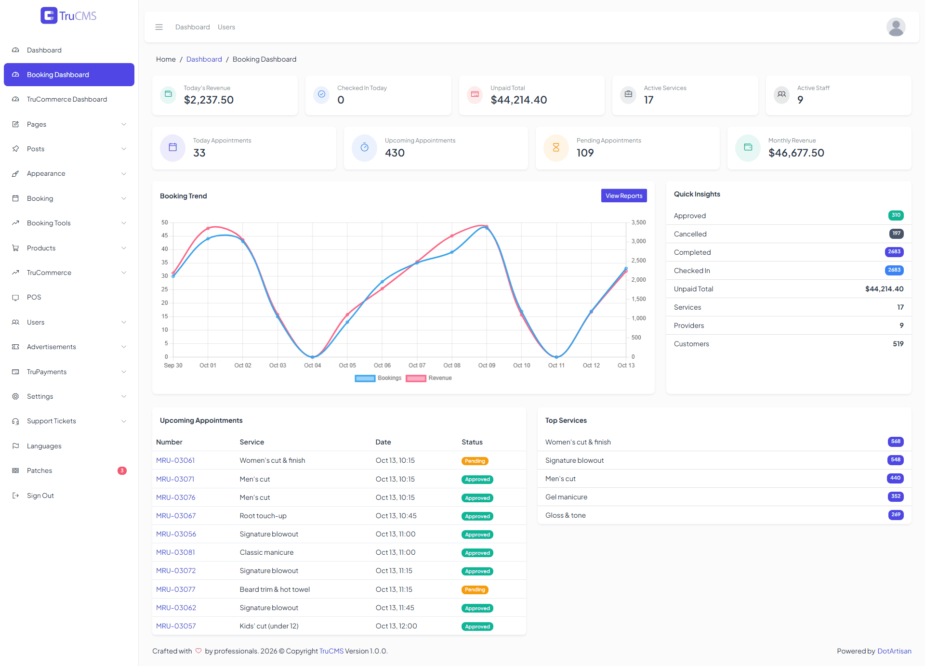Toggle the Bookings legend series
The height and width of the screenshot is (666, 925).
pos(378,378)
